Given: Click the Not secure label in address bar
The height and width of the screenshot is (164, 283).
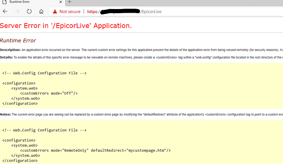Looking at the screenshot, I should [x=70, y=12].
